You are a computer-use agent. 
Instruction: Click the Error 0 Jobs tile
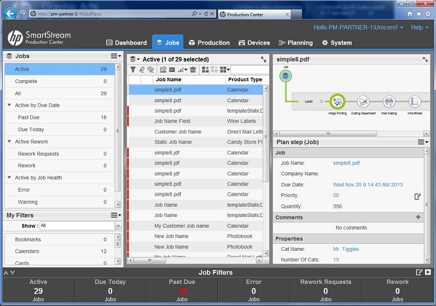click(x=253, y=290)
